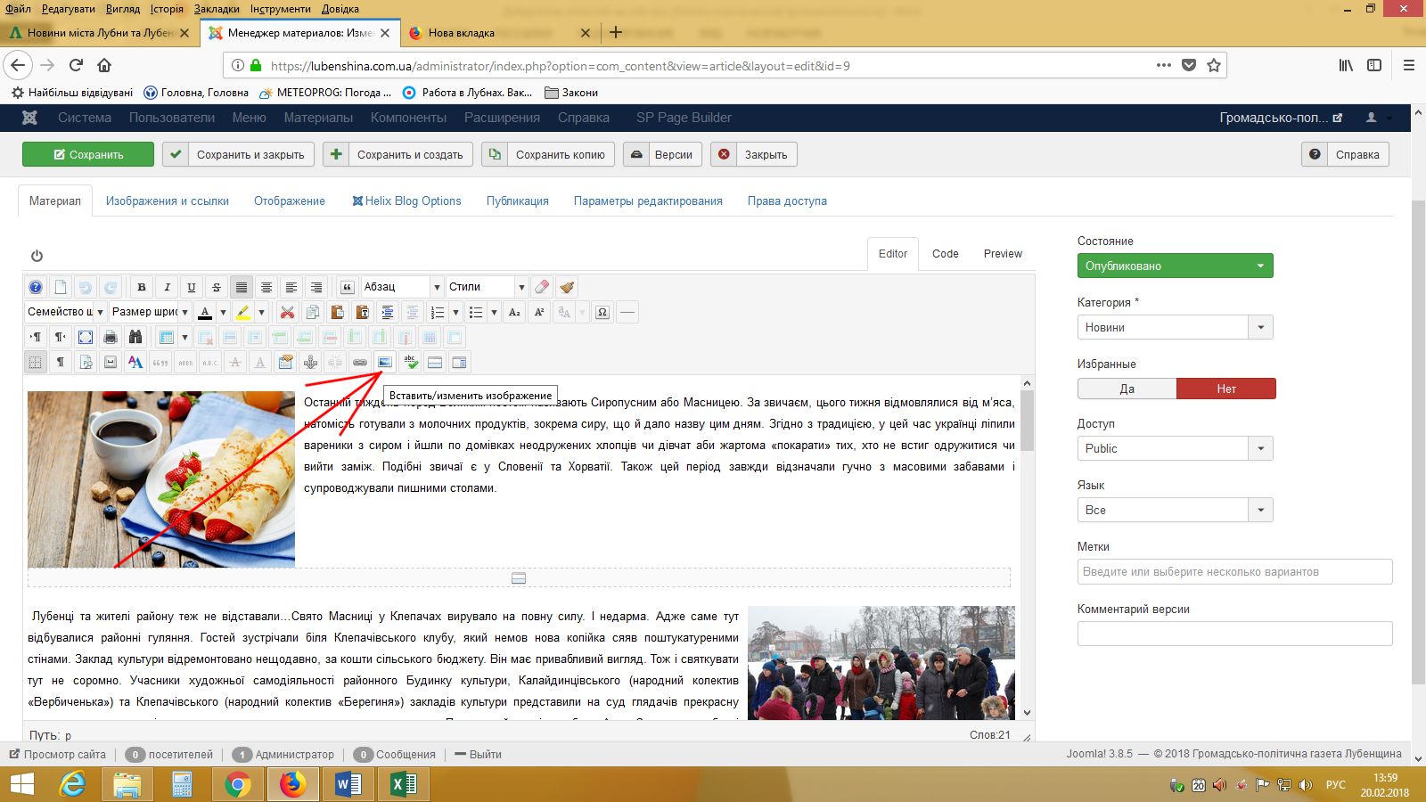The image size is (1426, 802).
Task: Open the JCE editor help icon
Action: (x=36, y=287)
